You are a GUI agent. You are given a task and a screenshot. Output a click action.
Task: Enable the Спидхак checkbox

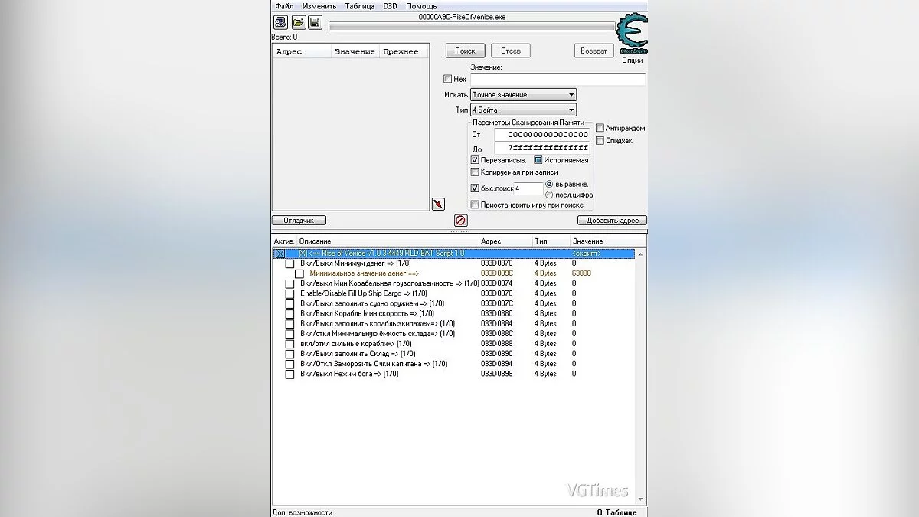pyautogui.click(x=600, y=141)
